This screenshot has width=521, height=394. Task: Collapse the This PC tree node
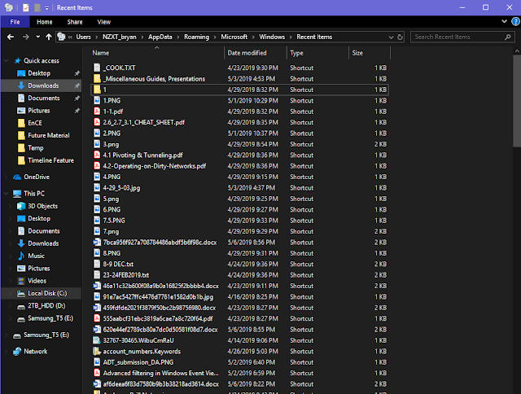(x=7, y=194)
